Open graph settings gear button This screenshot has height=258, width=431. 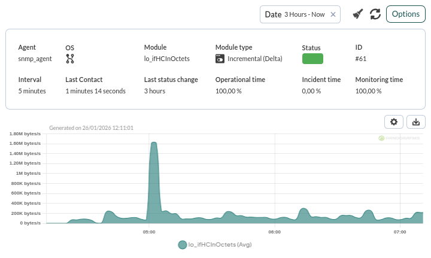point(394,122)
